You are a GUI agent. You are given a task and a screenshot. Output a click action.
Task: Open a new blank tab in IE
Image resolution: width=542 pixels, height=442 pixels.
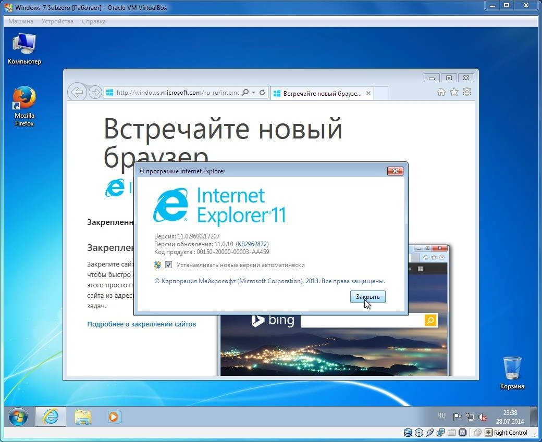[x=381, y=93]
